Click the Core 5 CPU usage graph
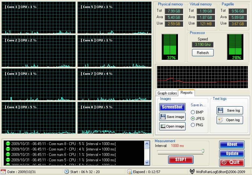This screenshot has height=175, width=252. (x=115, y=17)
